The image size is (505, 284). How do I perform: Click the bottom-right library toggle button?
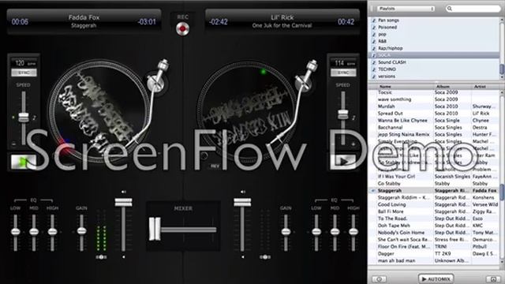point(493,279)
